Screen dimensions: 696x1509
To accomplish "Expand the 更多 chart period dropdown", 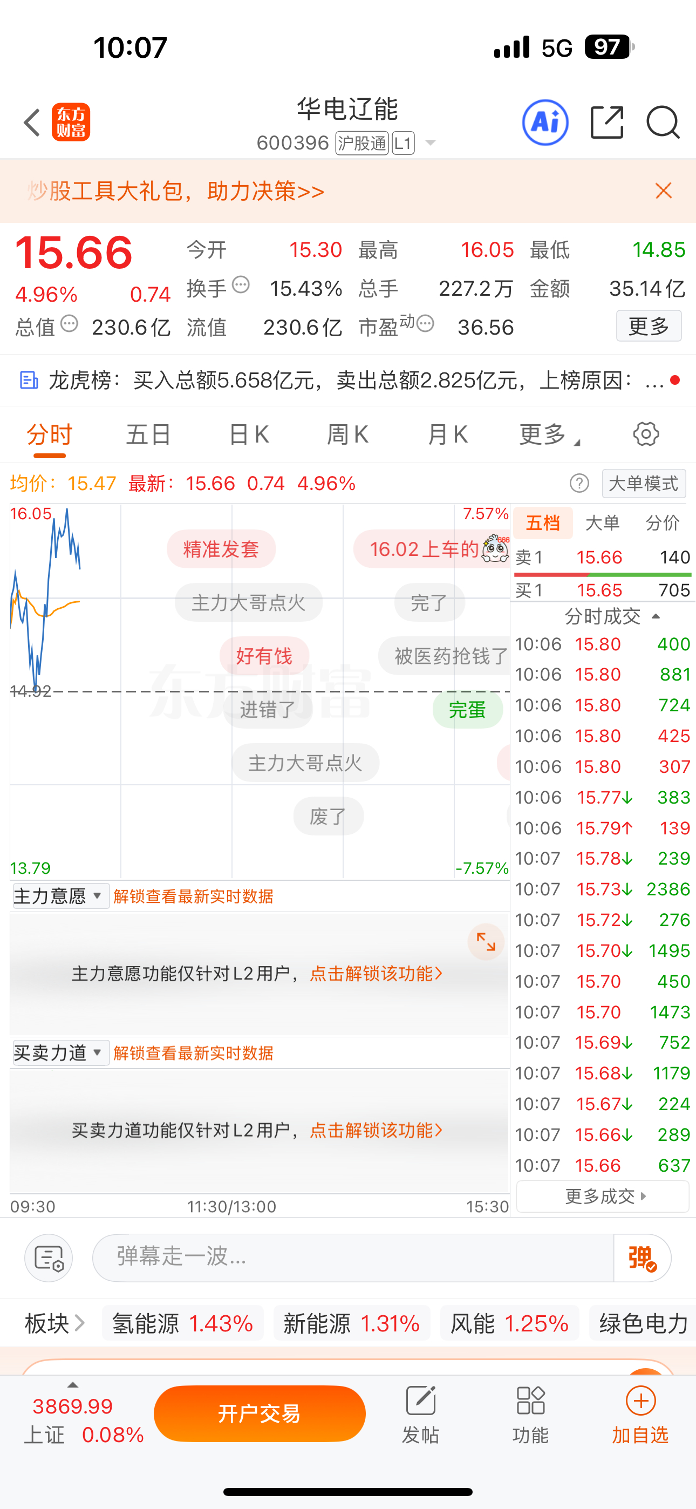I will (x=550, y=434).
